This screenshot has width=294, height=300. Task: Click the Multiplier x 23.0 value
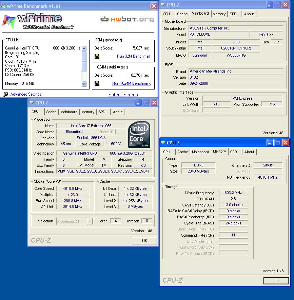coord(73,195)
